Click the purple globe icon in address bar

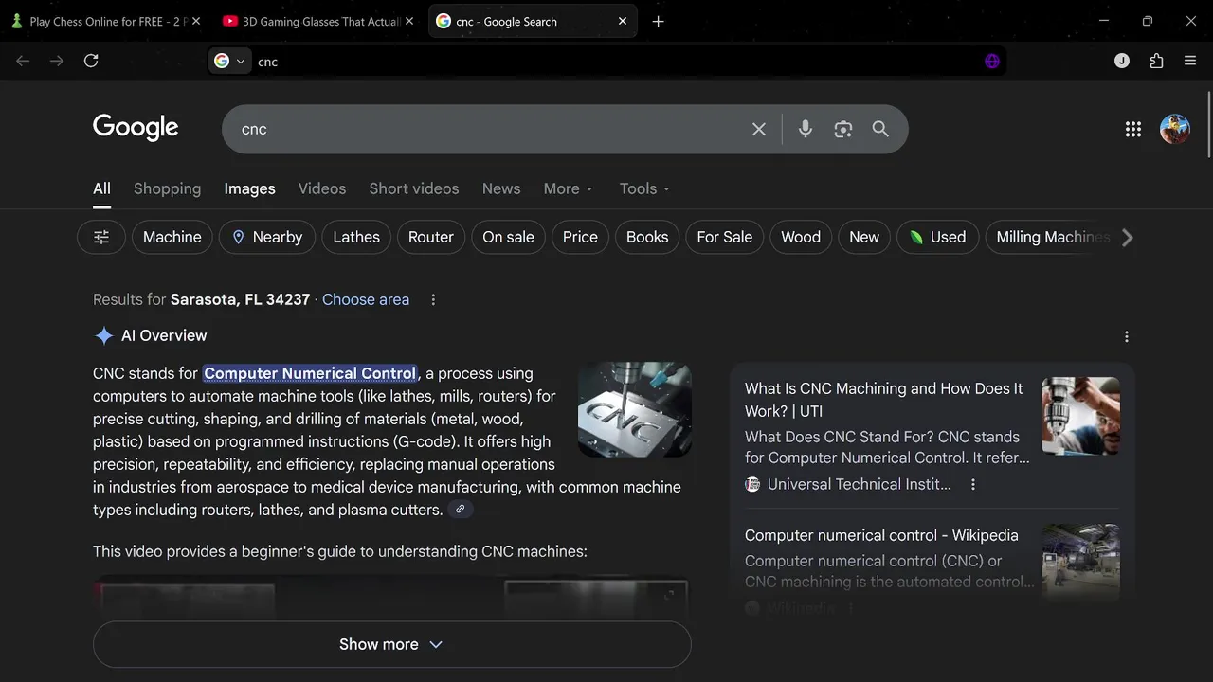(x=992, y=61)
